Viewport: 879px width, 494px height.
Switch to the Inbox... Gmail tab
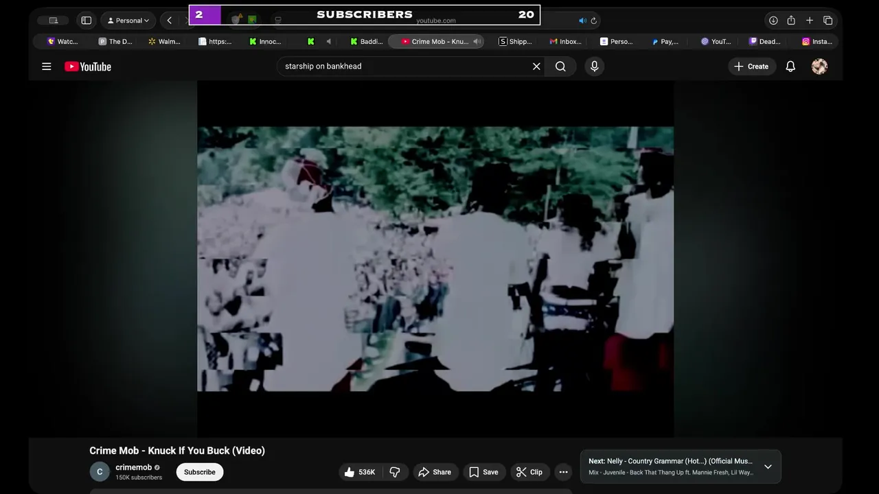pyautogui.click(x=565, y=42)
